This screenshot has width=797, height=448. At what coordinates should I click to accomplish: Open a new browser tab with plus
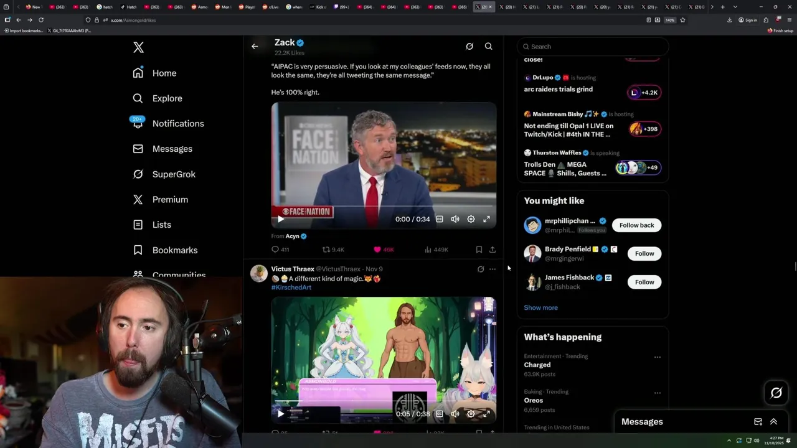coord(722,7)
